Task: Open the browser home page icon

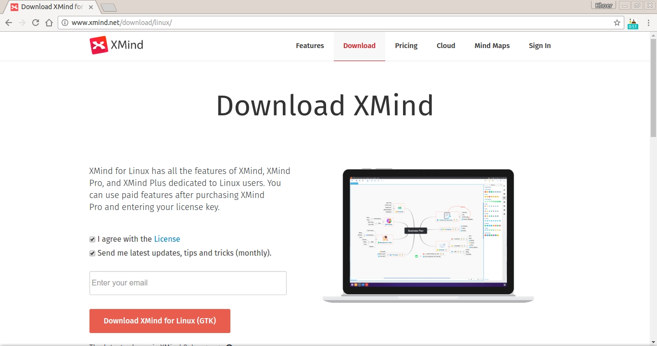Action: [49, 23]
